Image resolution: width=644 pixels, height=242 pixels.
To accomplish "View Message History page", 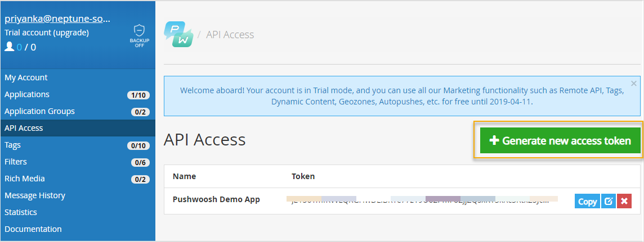I will [x=35, y=195].
